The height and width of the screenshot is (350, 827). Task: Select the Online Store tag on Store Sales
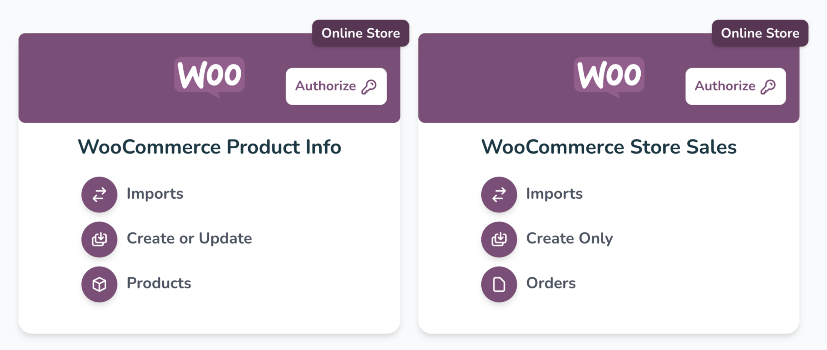pyautogui.click(x=760, y=33)
